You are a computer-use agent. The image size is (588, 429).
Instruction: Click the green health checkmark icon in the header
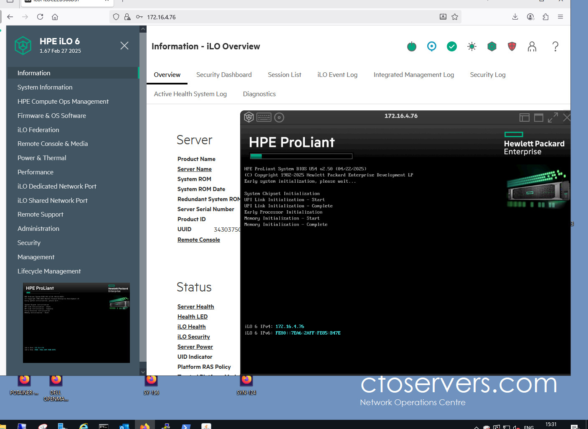452,46
